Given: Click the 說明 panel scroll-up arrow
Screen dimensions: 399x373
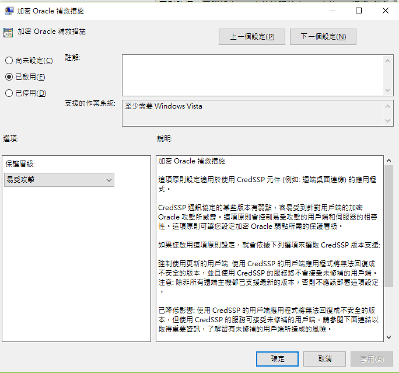Looking at the screenshot, I should [x=388, y=161].
